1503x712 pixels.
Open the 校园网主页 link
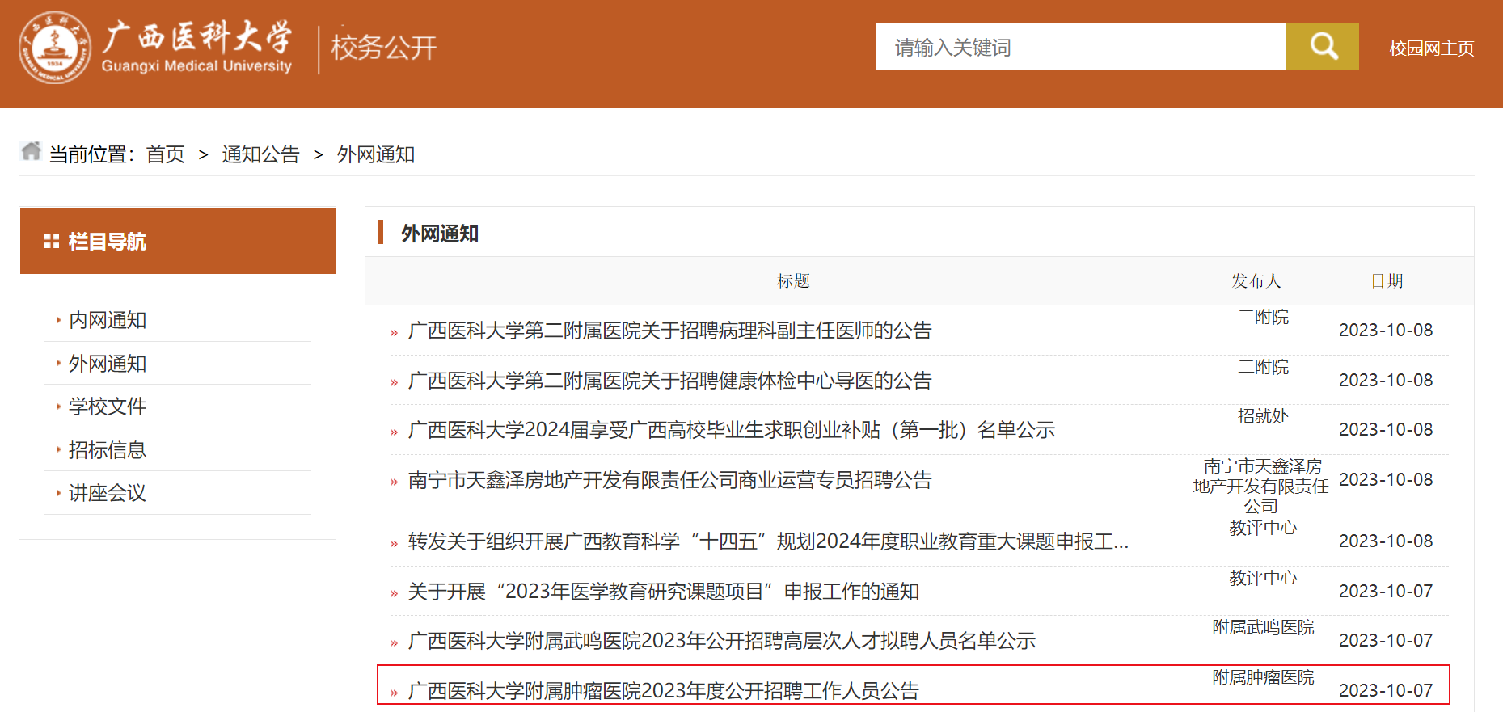point(1431,48)
